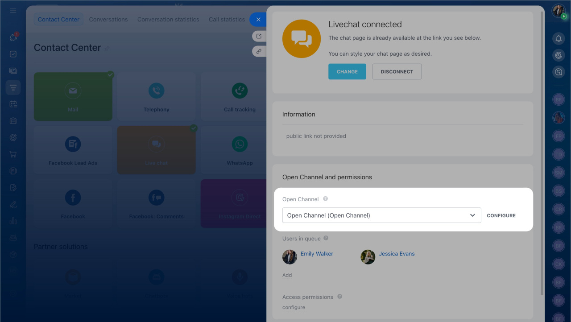Image resolution: width=571 pixels, height=322 pixels.
Task: Close the Livechat side panel
Action: (x=258, y=20)
